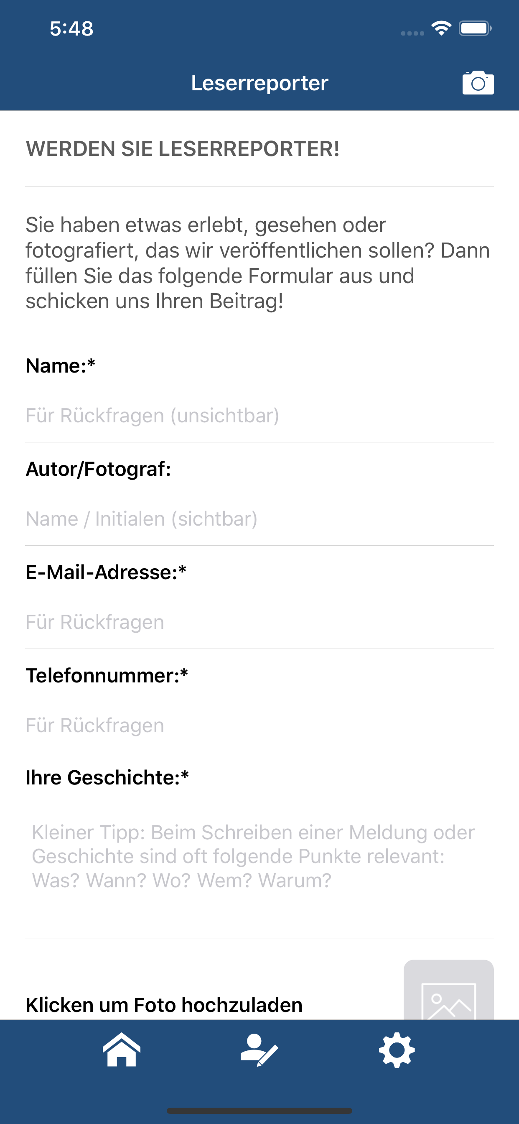Screen dimensions: 519x1124
Task: Tap the 'Telefonnummer:*' label
Action: 107,675
